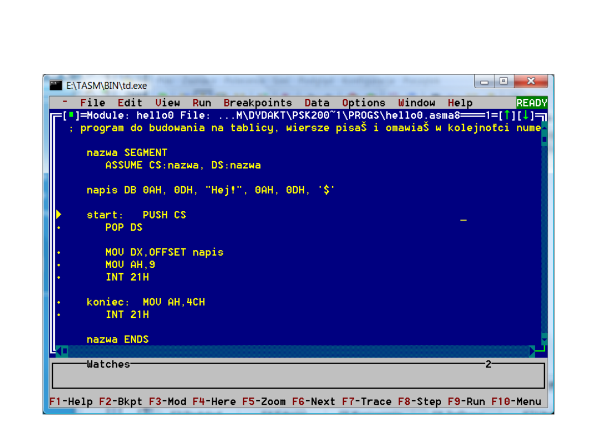Click inside the Watches pane

[298, 377]
